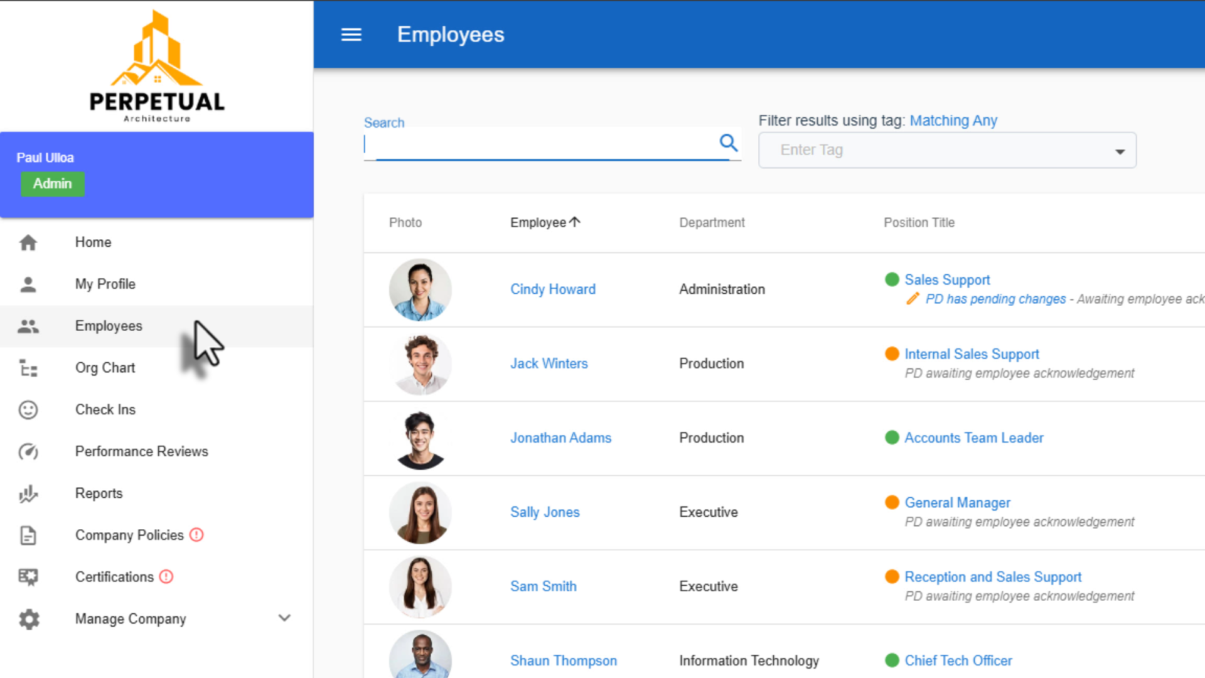The width and height of the screenshot is (1205, 678).
Task: Click the Company Policies alert icon
Action: [196, 535]
